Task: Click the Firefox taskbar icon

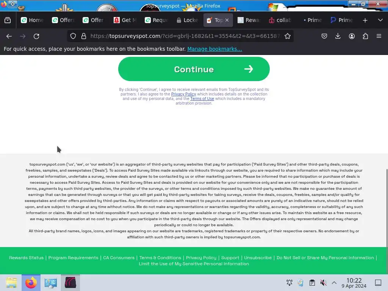Action: [31, 283]
